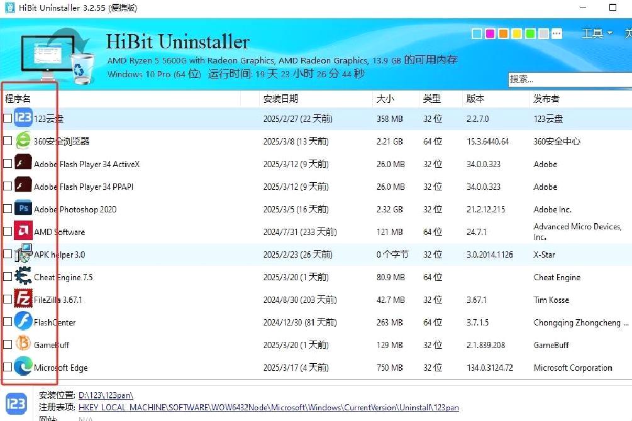The image size is (632, 421).
Task: Click the 0 个字节 size cell
Action: tap(392, 254)
